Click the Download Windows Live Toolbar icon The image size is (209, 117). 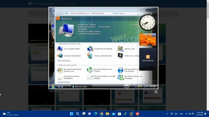[90, 70]
